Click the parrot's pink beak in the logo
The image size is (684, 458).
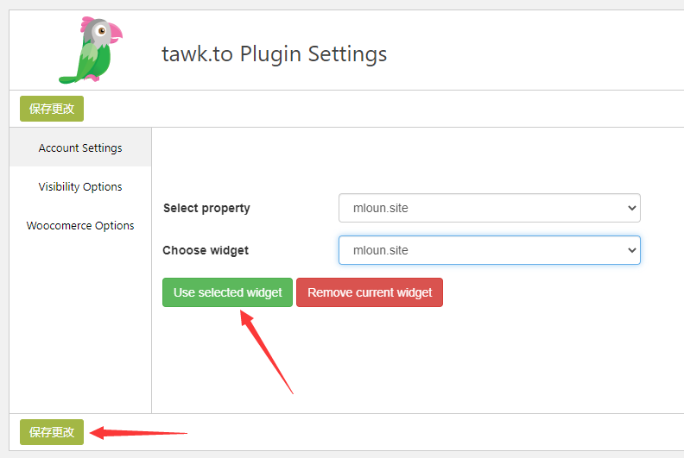(115, 33)
